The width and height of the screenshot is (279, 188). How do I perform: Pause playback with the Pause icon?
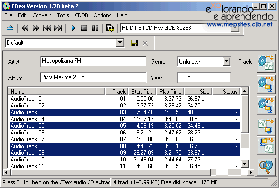coord(95,28)
